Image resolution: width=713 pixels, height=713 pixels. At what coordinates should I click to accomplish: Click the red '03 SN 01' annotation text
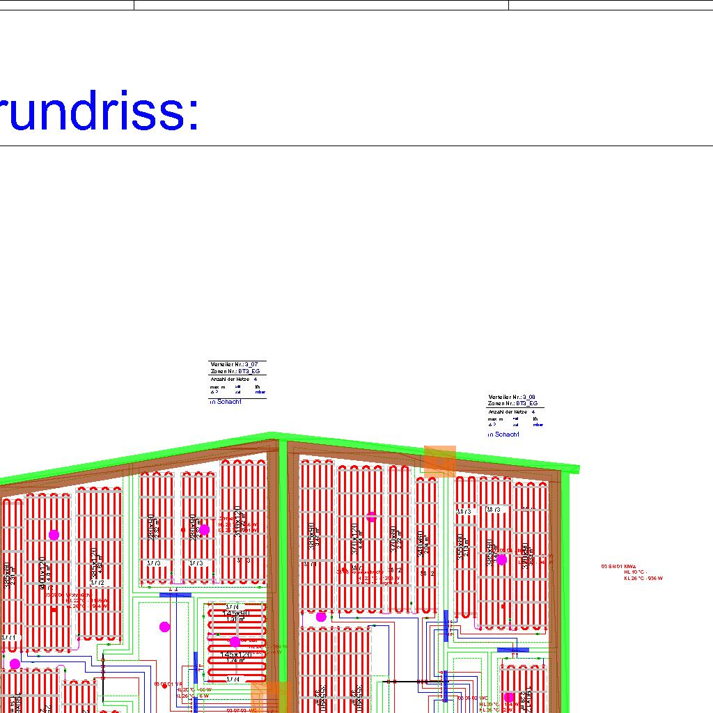(619, 567)
